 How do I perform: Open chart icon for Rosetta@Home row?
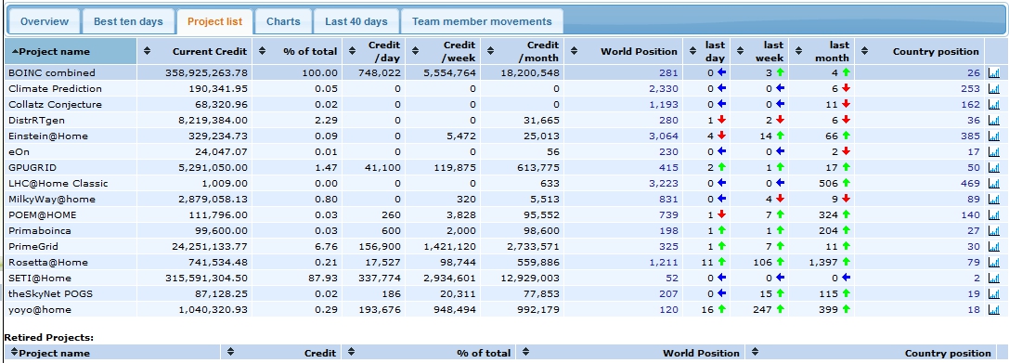[x=993, y=262]
